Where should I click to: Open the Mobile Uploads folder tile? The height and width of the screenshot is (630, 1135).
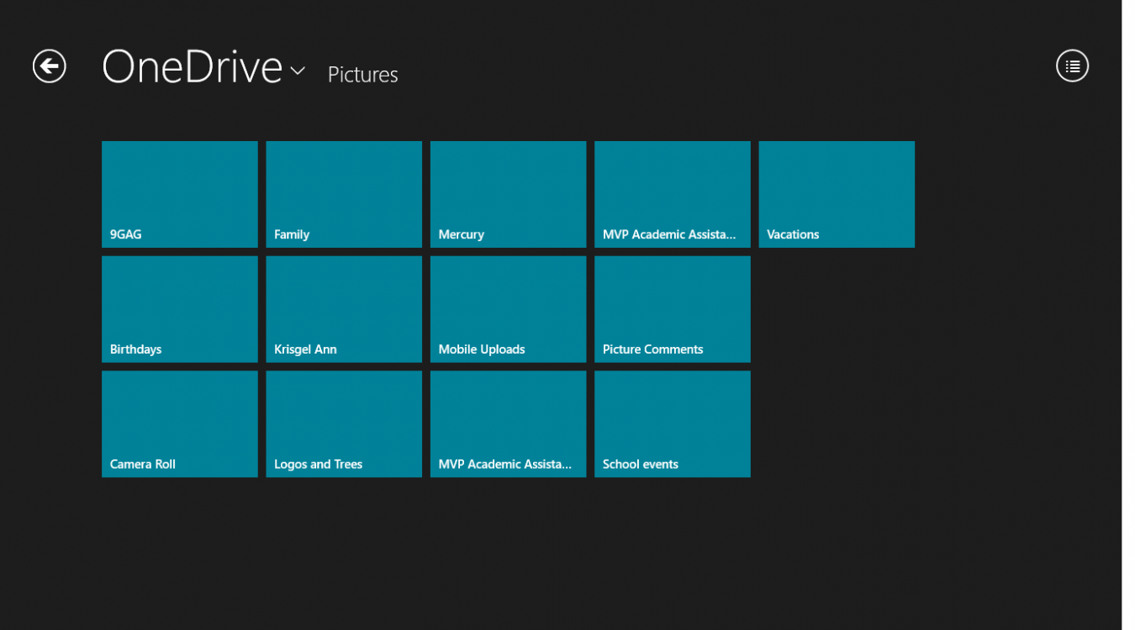[x=508, y=309]
